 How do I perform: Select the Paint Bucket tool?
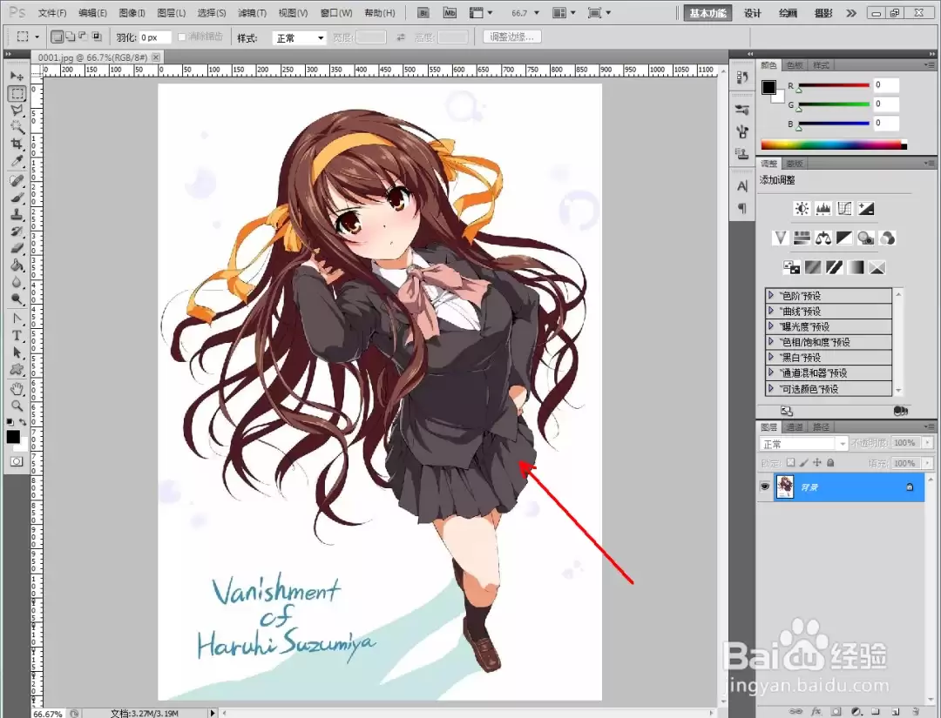17,265
